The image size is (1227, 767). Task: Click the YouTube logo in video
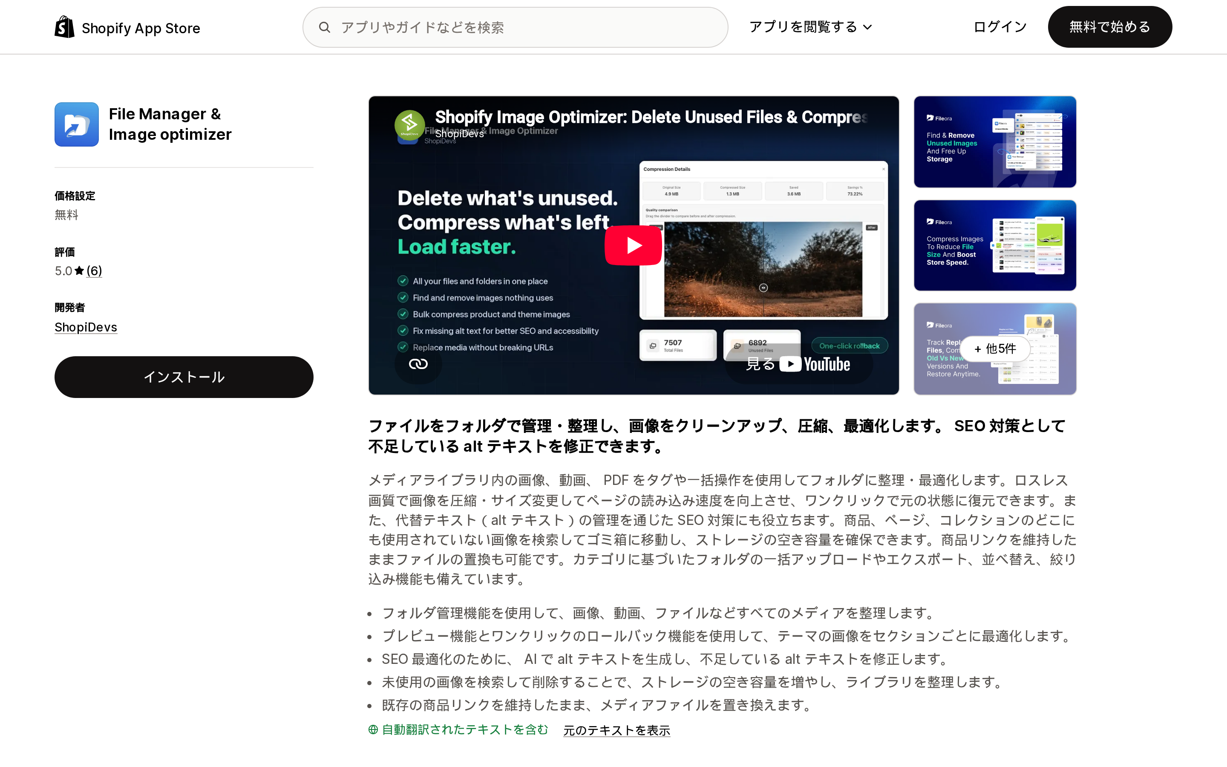point(814,364)
